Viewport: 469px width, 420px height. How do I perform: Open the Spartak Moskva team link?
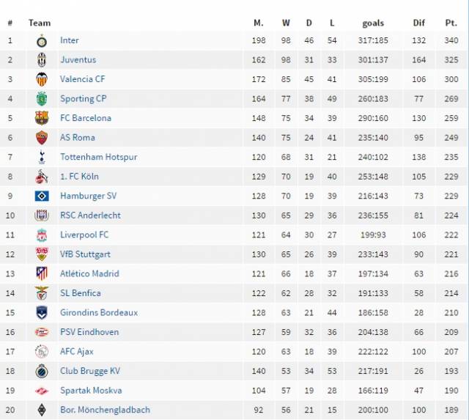[x=91, y=391]
